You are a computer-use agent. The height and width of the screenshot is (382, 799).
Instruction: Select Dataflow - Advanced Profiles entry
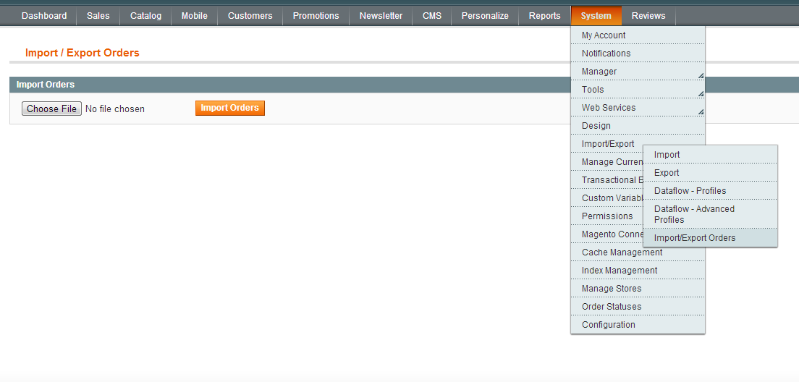pos(693,214)
